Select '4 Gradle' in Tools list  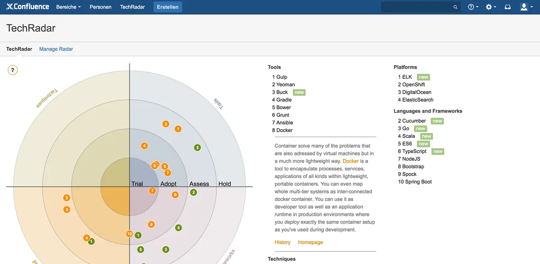[282, 100]
